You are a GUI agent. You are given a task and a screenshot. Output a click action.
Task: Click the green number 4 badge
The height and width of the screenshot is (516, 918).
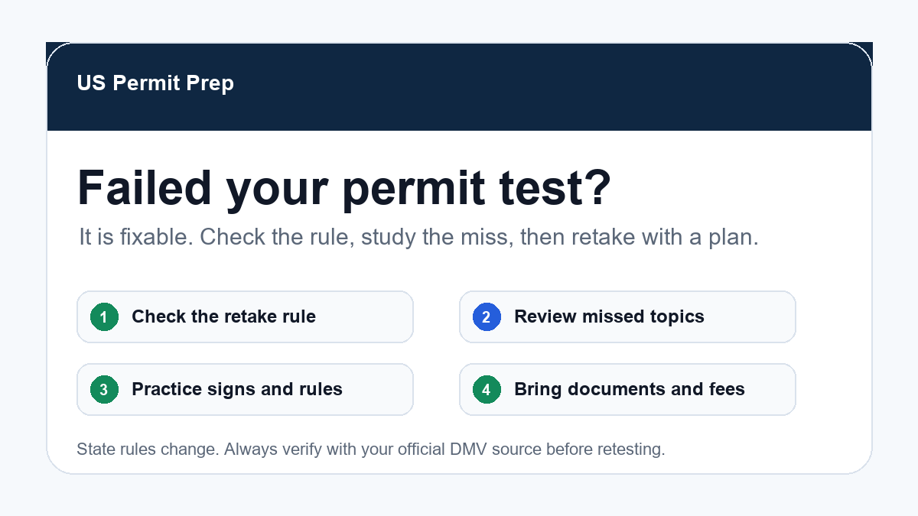click(487, 390)
